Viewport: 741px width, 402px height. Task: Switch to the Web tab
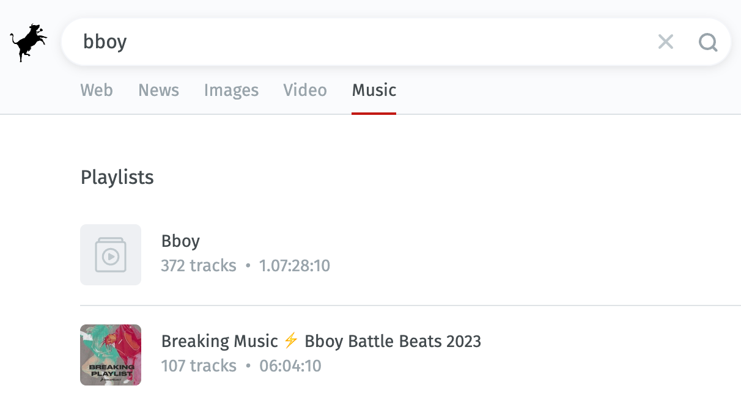click(x=96, y=90)
